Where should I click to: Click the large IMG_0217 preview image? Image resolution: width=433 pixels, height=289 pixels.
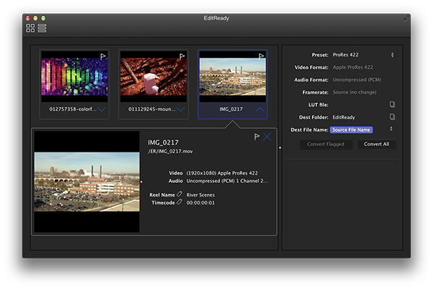pos(87,182)
